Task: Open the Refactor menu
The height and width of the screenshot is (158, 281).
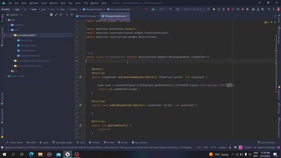Action: 54,3
